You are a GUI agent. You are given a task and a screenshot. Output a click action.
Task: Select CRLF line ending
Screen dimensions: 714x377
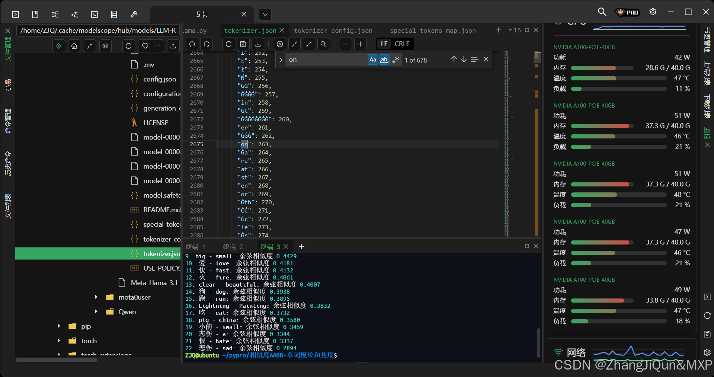402,44
